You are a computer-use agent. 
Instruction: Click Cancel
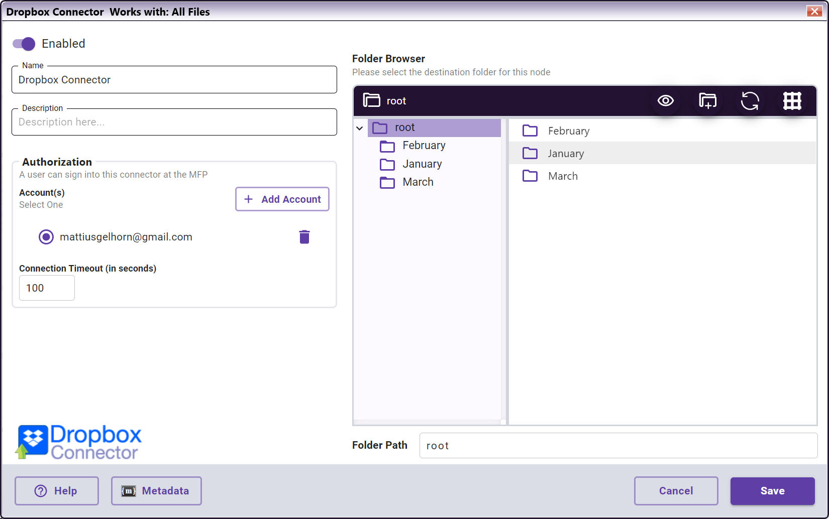pos(676,491)
